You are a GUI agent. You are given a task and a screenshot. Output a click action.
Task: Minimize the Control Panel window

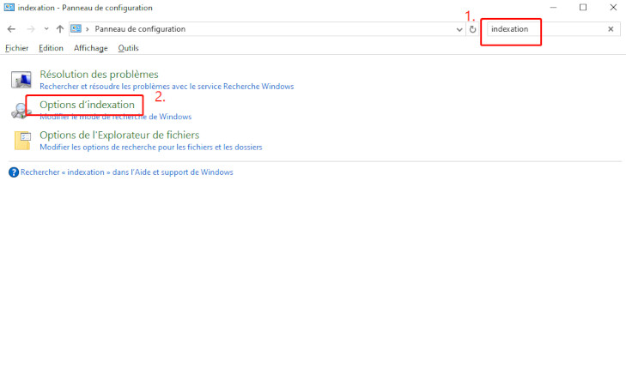pos(553,8)
